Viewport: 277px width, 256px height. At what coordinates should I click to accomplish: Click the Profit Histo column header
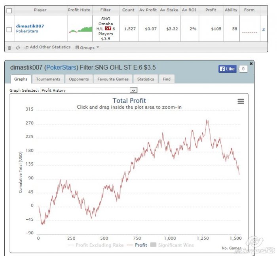tap(79, 10)
